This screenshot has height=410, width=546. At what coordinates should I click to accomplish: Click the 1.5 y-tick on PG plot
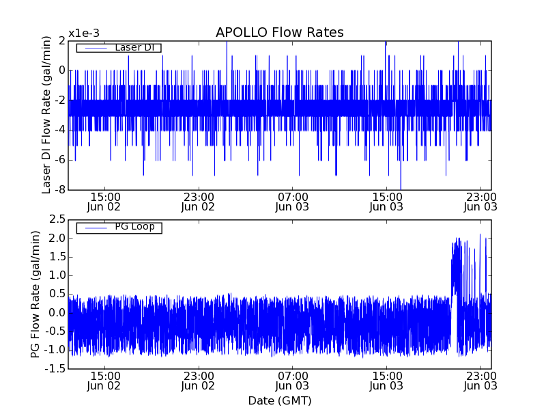(57, 257)
